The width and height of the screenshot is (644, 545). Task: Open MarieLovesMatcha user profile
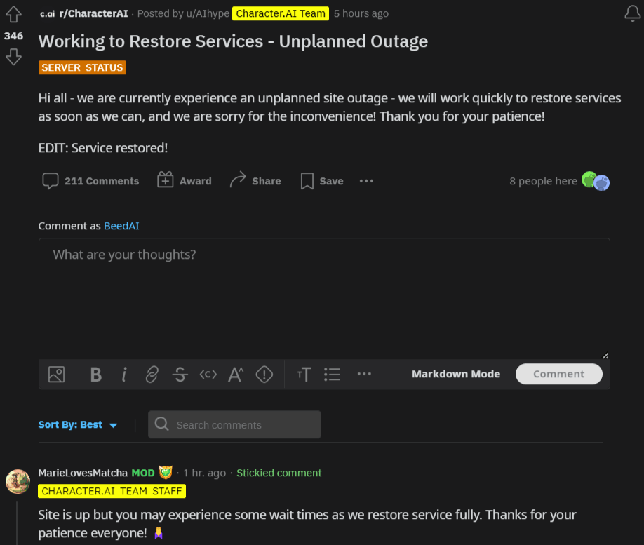pos(83,473)
